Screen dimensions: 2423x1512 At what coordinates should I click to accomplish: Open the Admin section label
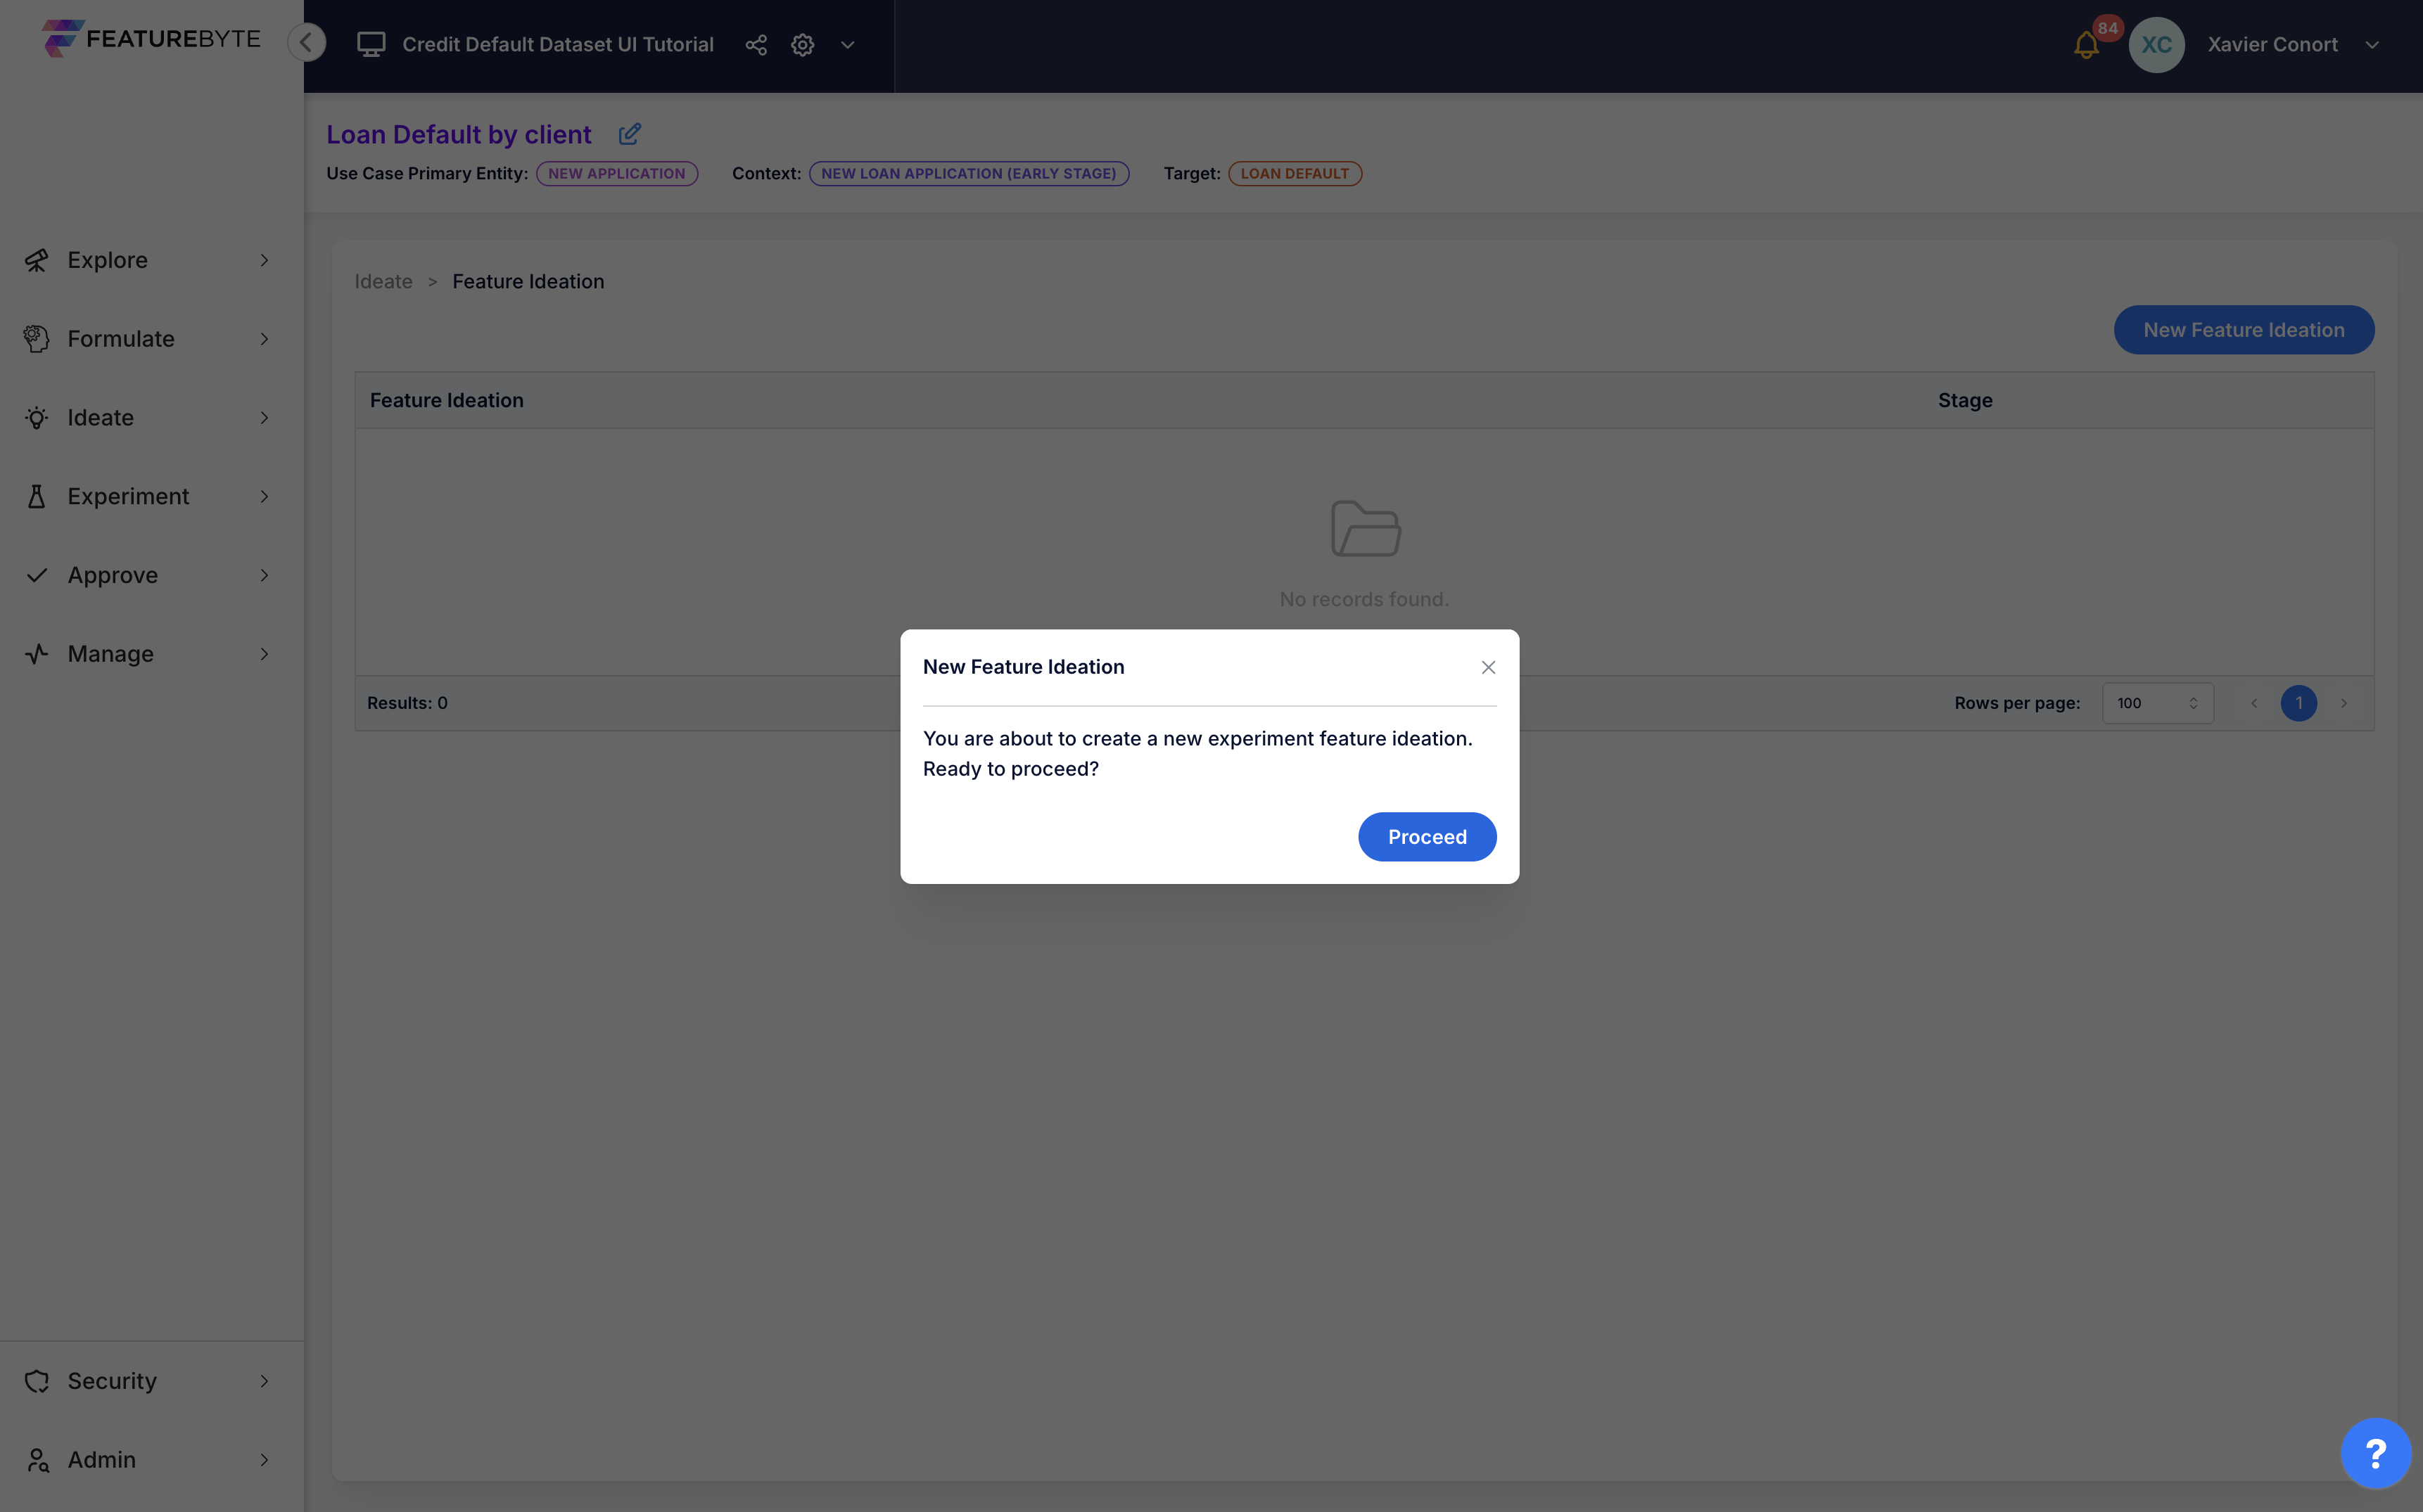pyautogui.click(x=102, y=1460)
